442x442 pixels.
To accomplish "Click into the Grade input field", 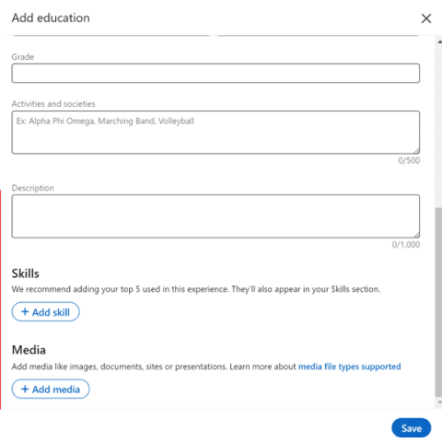I will (215, 73).
